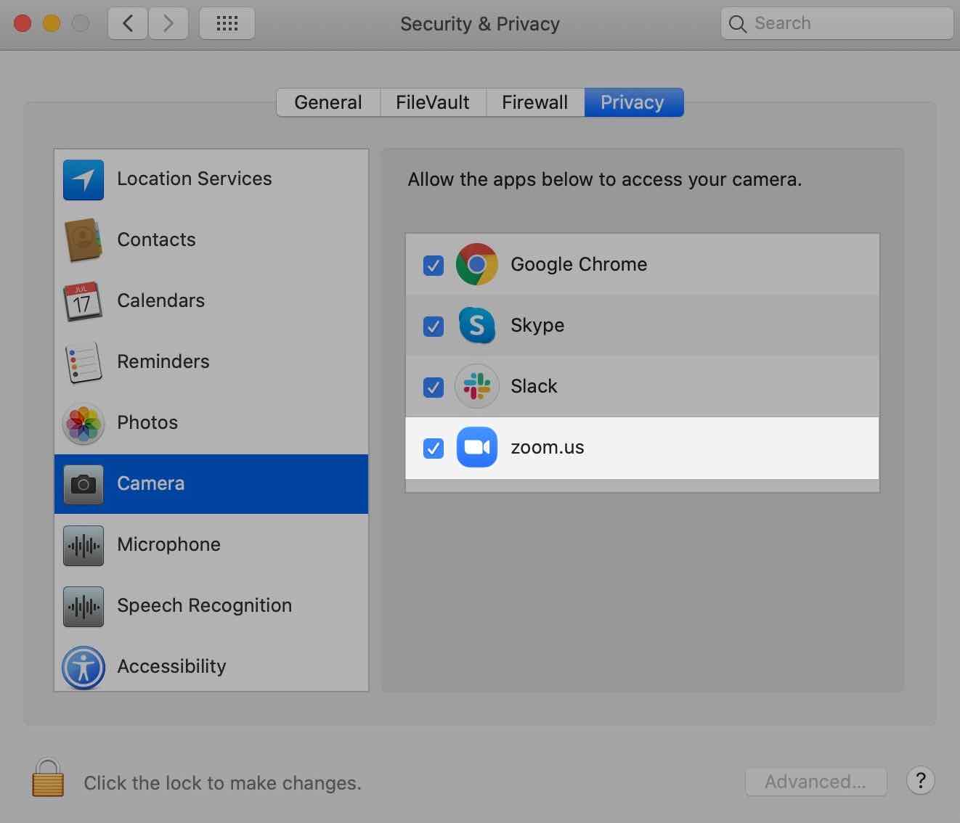Go back using the back arrow
Image resolution: width=960 pixels, height=823 pixels.
point(128,22)
